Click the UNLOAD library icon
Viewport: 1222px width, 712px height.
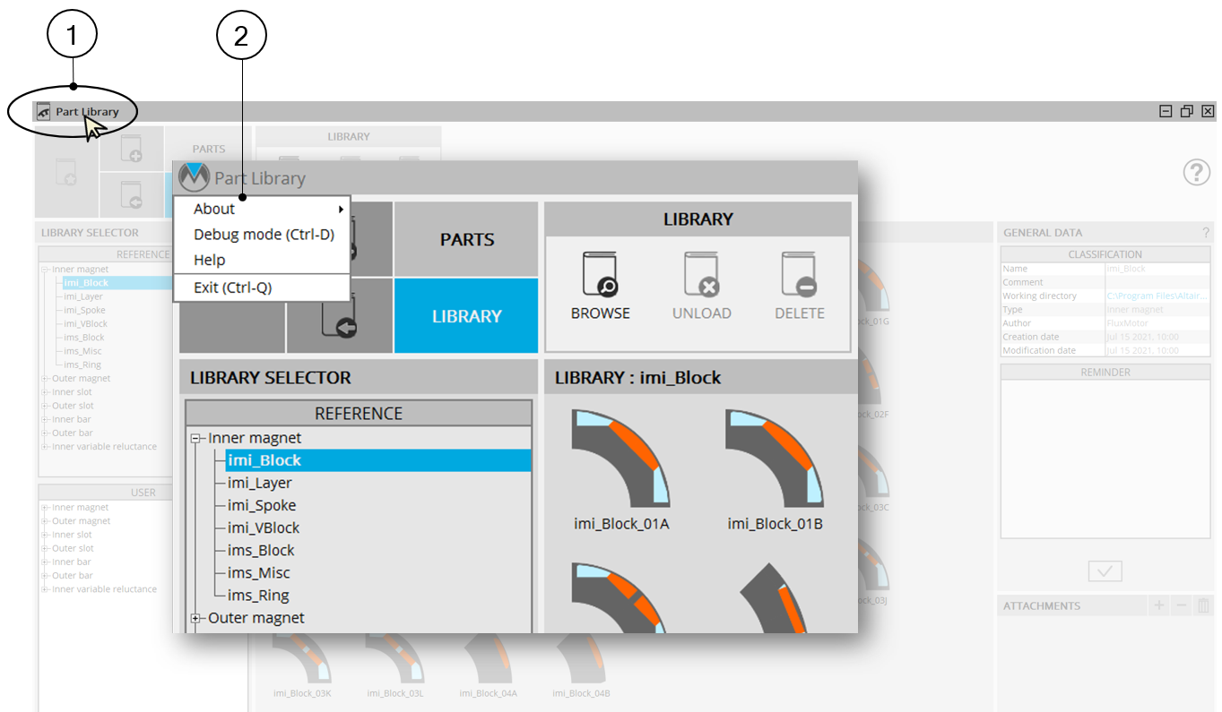[x=701, y=274]
